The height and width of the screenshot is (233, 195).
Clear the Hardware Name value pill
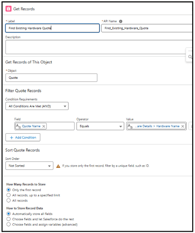(183, 126)
